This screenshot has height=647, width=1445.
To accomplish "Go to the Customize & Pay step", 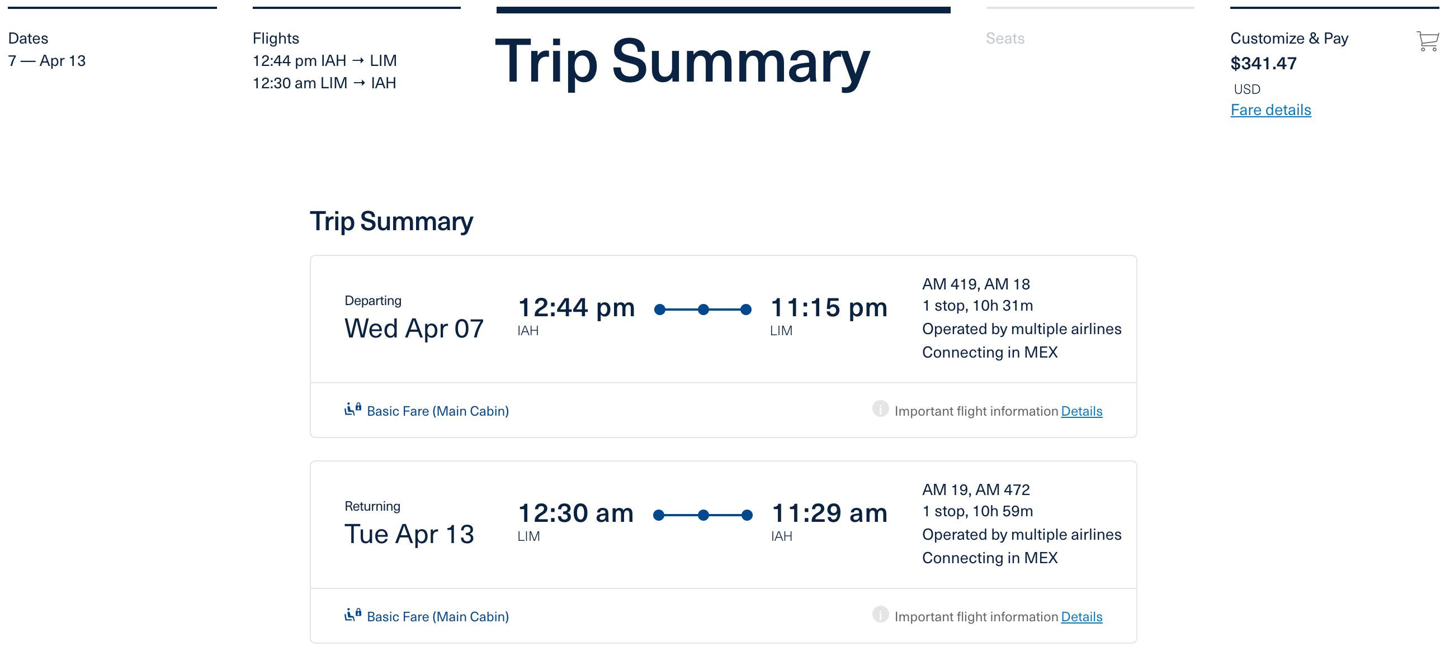I will pyautogui.click(x=1288, y=38).
